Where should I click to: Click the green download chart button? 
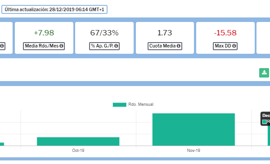pos(264,73)
